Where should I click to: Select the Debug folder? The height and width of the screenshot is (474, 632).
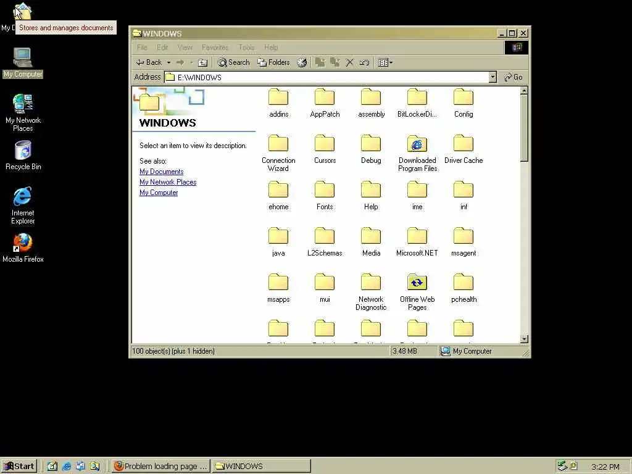coord(371,149)
